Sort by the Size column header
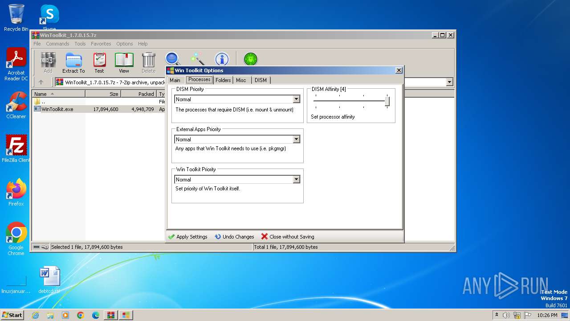 (x=103, y=94)
